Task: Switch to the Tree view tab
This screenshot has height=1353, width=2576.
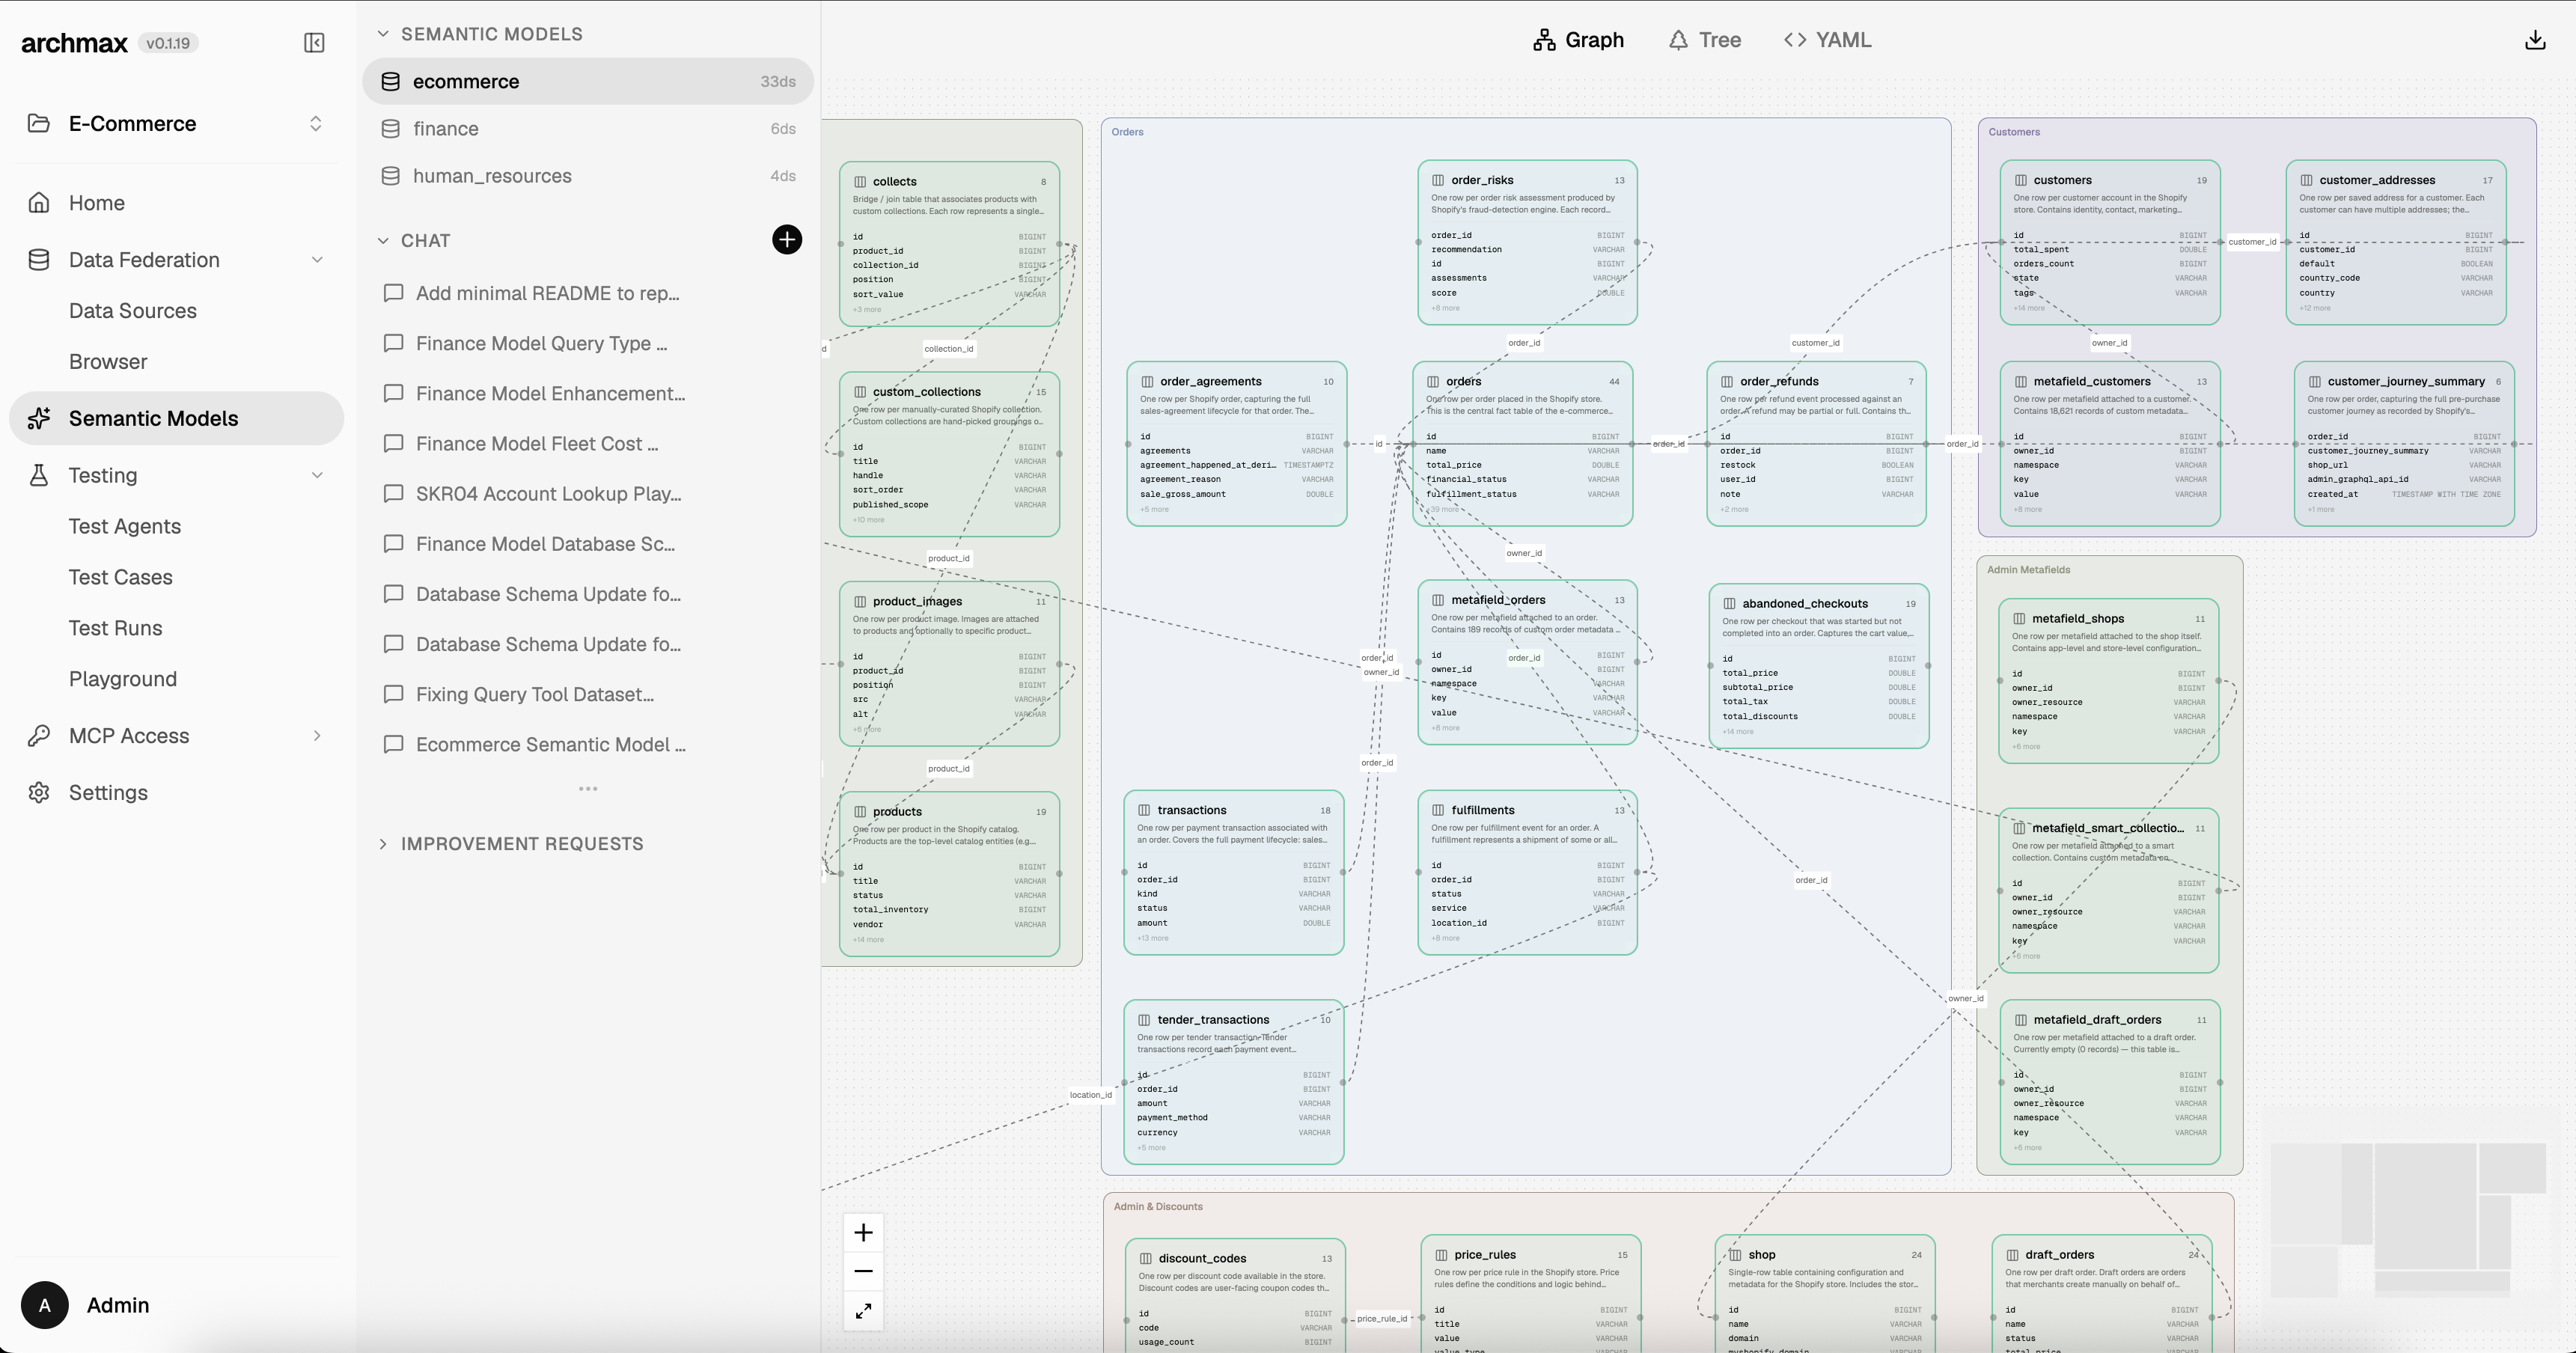Action: click(x=1705, y=40)
